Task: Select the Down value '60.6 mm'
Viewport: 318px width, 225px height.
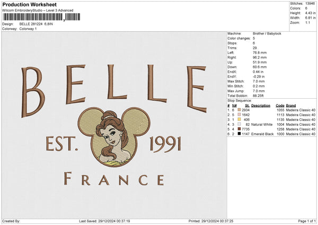Action: (x=260, y=67)
